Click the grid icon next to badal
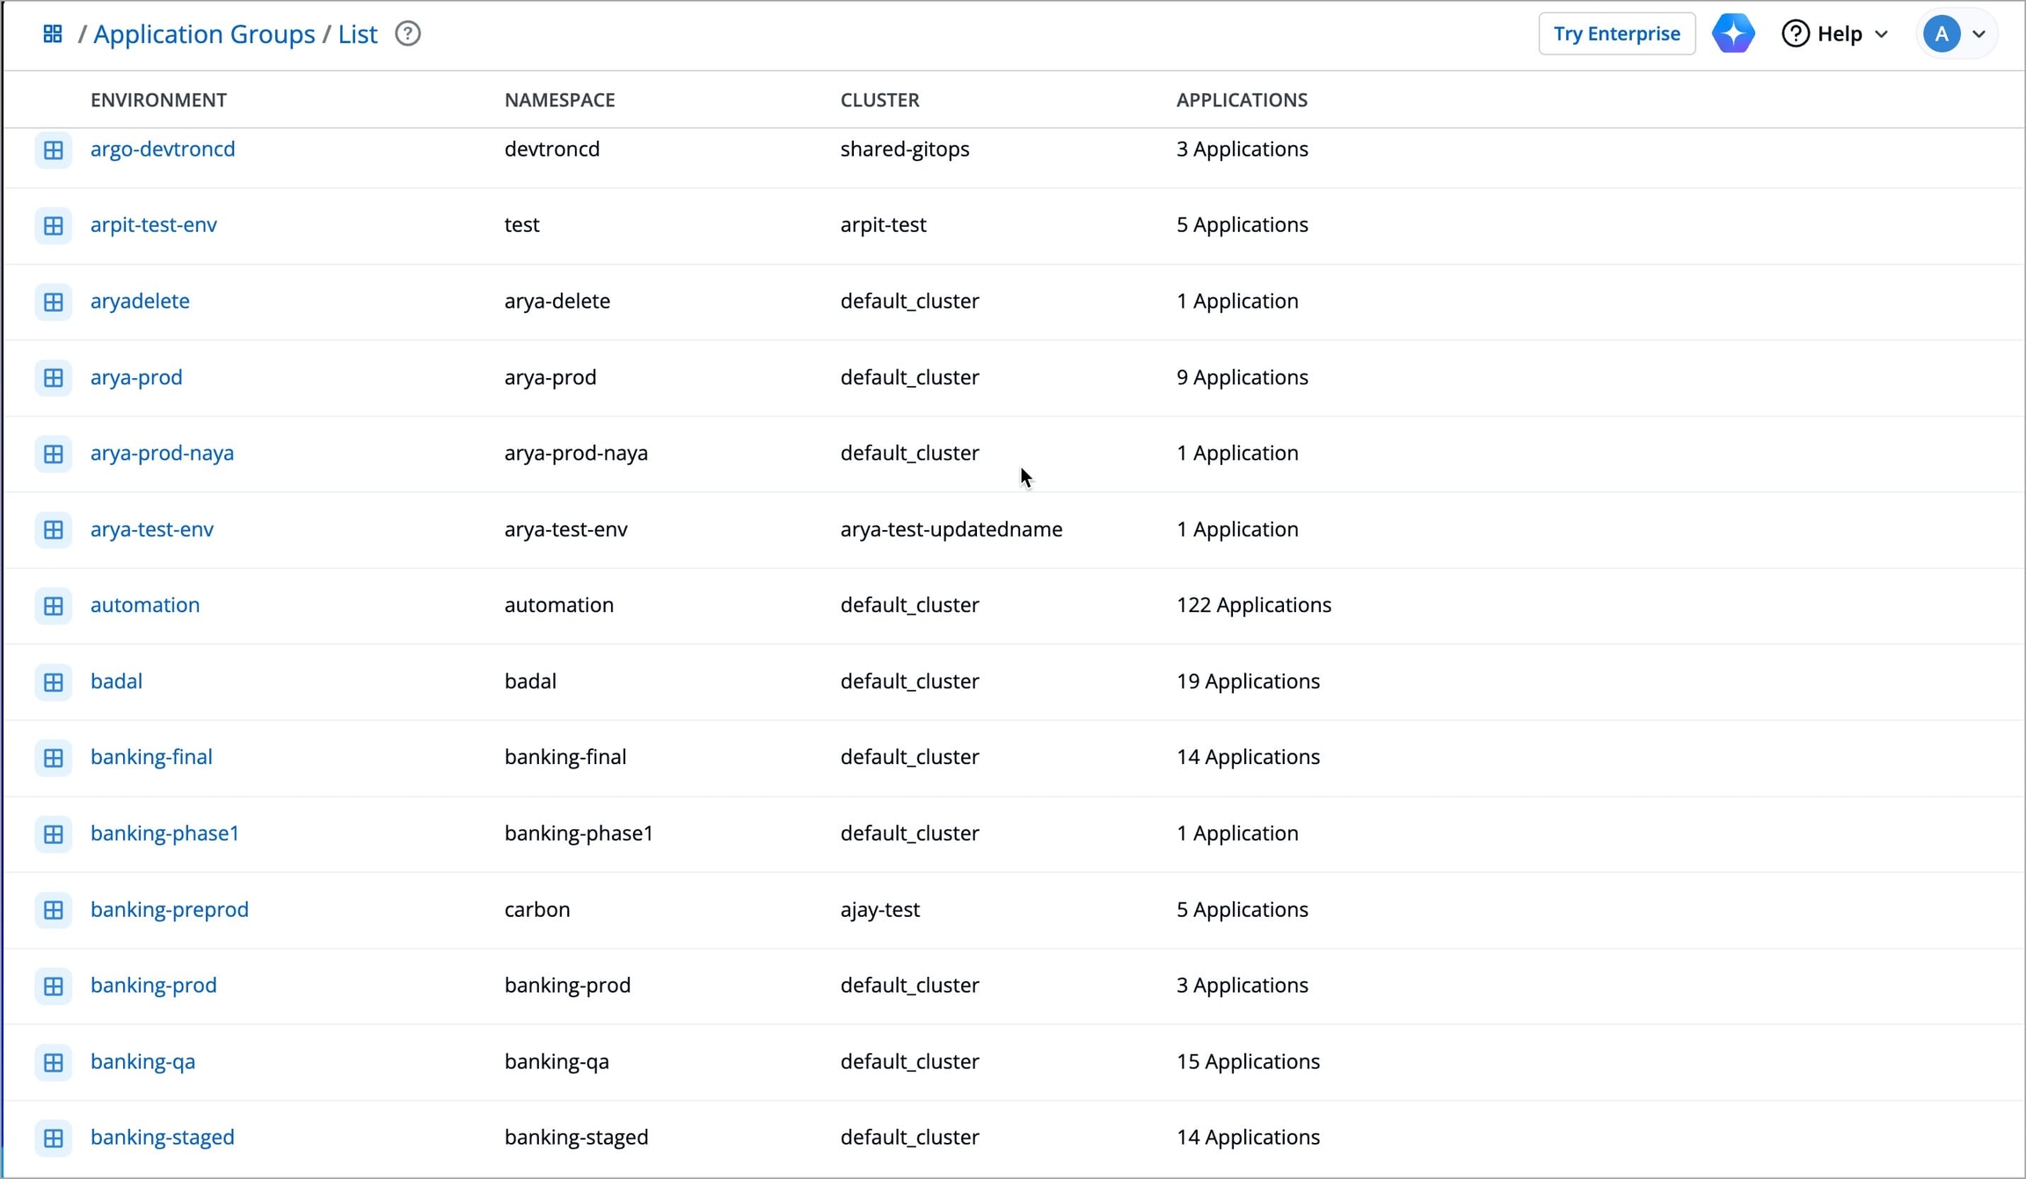 click(x=53, y=681)
